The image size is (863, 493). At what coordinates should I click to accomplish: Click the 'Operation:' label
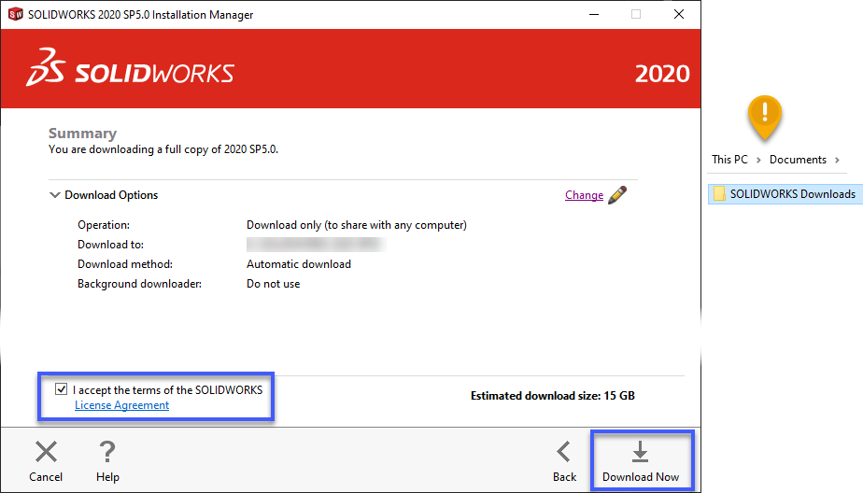tap(104, 225)
